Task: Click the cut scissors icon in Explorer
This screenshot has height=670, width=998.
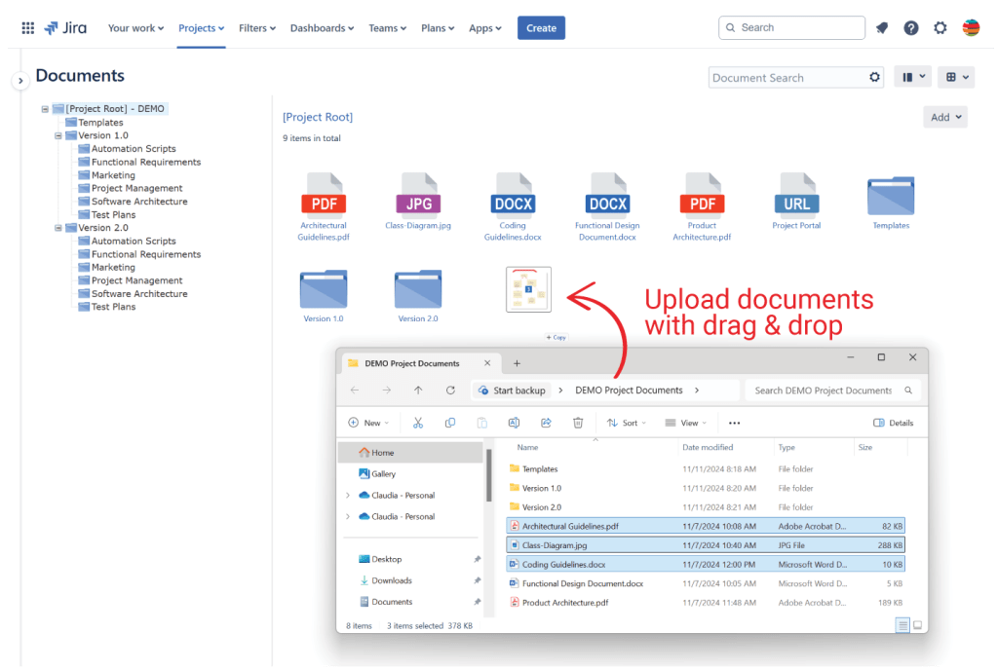Action: (x=418, y=423)
